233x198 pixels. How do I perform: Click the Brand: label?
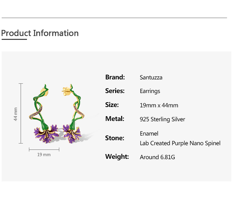[x=115, y=77]
